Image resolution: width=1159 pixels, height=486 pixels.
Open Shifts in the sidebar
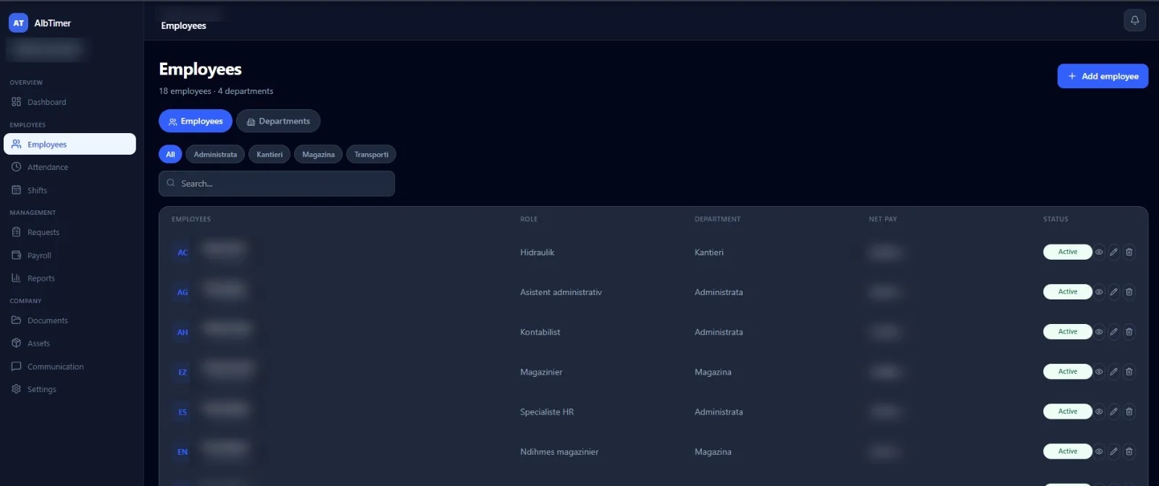[x=70, y=190]
